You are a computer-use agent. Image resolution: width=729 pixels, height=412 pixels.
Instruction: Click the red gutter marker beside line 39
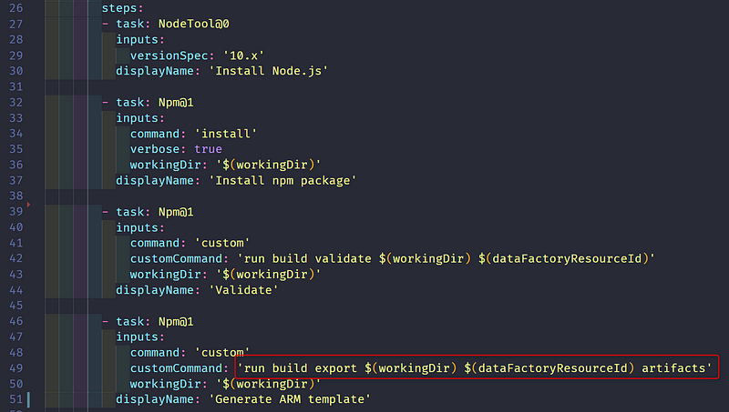pos(29,206)
